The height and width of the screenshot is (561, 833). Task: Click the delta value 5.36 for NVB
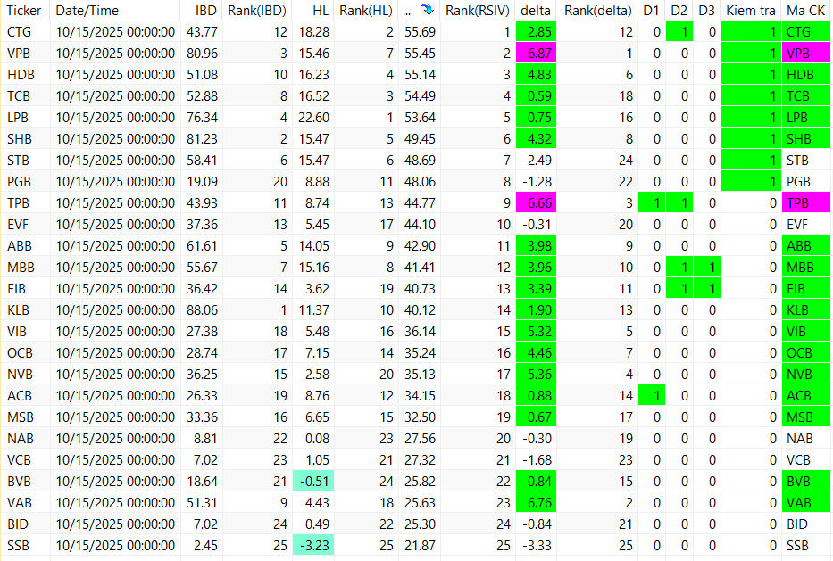(x=536, y=375)
